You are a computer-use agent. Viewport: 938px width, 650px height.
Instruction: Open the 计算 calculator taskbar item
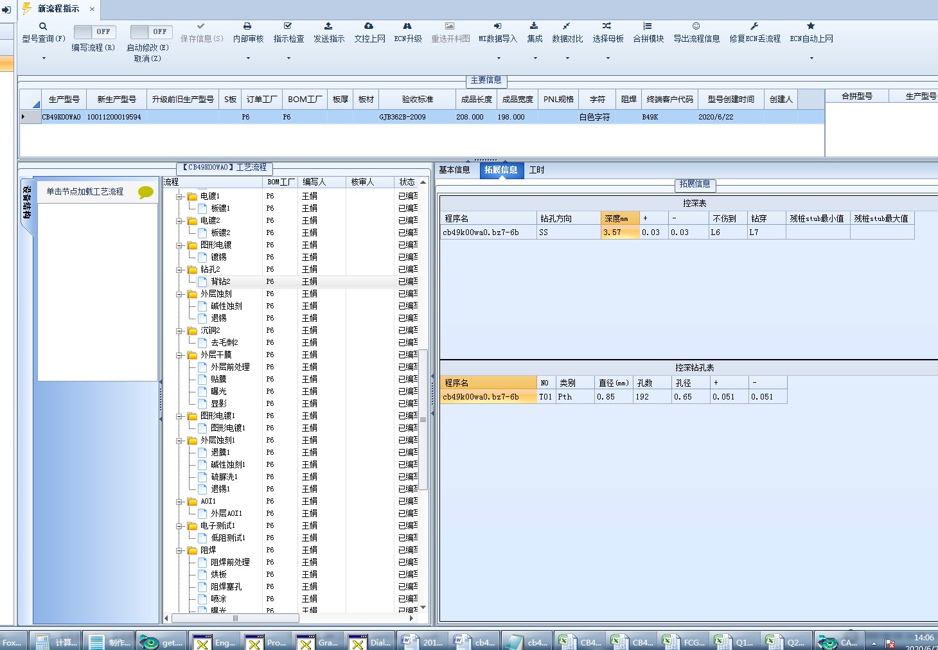click(56, 642)
